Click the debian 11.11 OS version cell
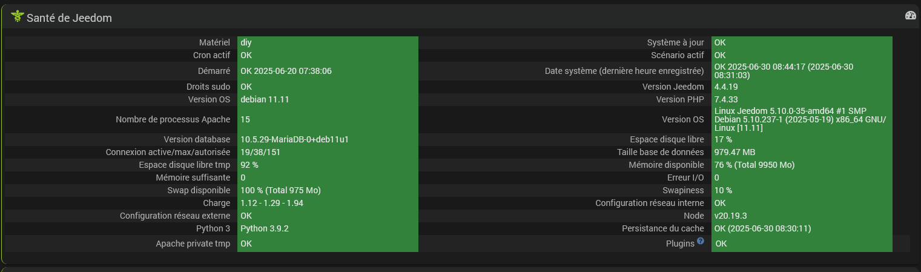 [x=265, y=99]
